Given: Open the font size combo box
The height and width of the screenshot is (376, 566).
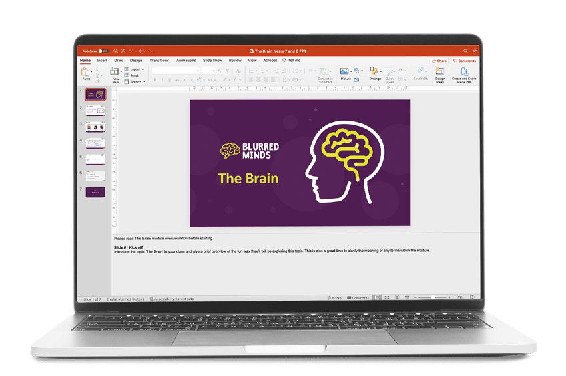Looking at the screenshot, I should [208, 71].
